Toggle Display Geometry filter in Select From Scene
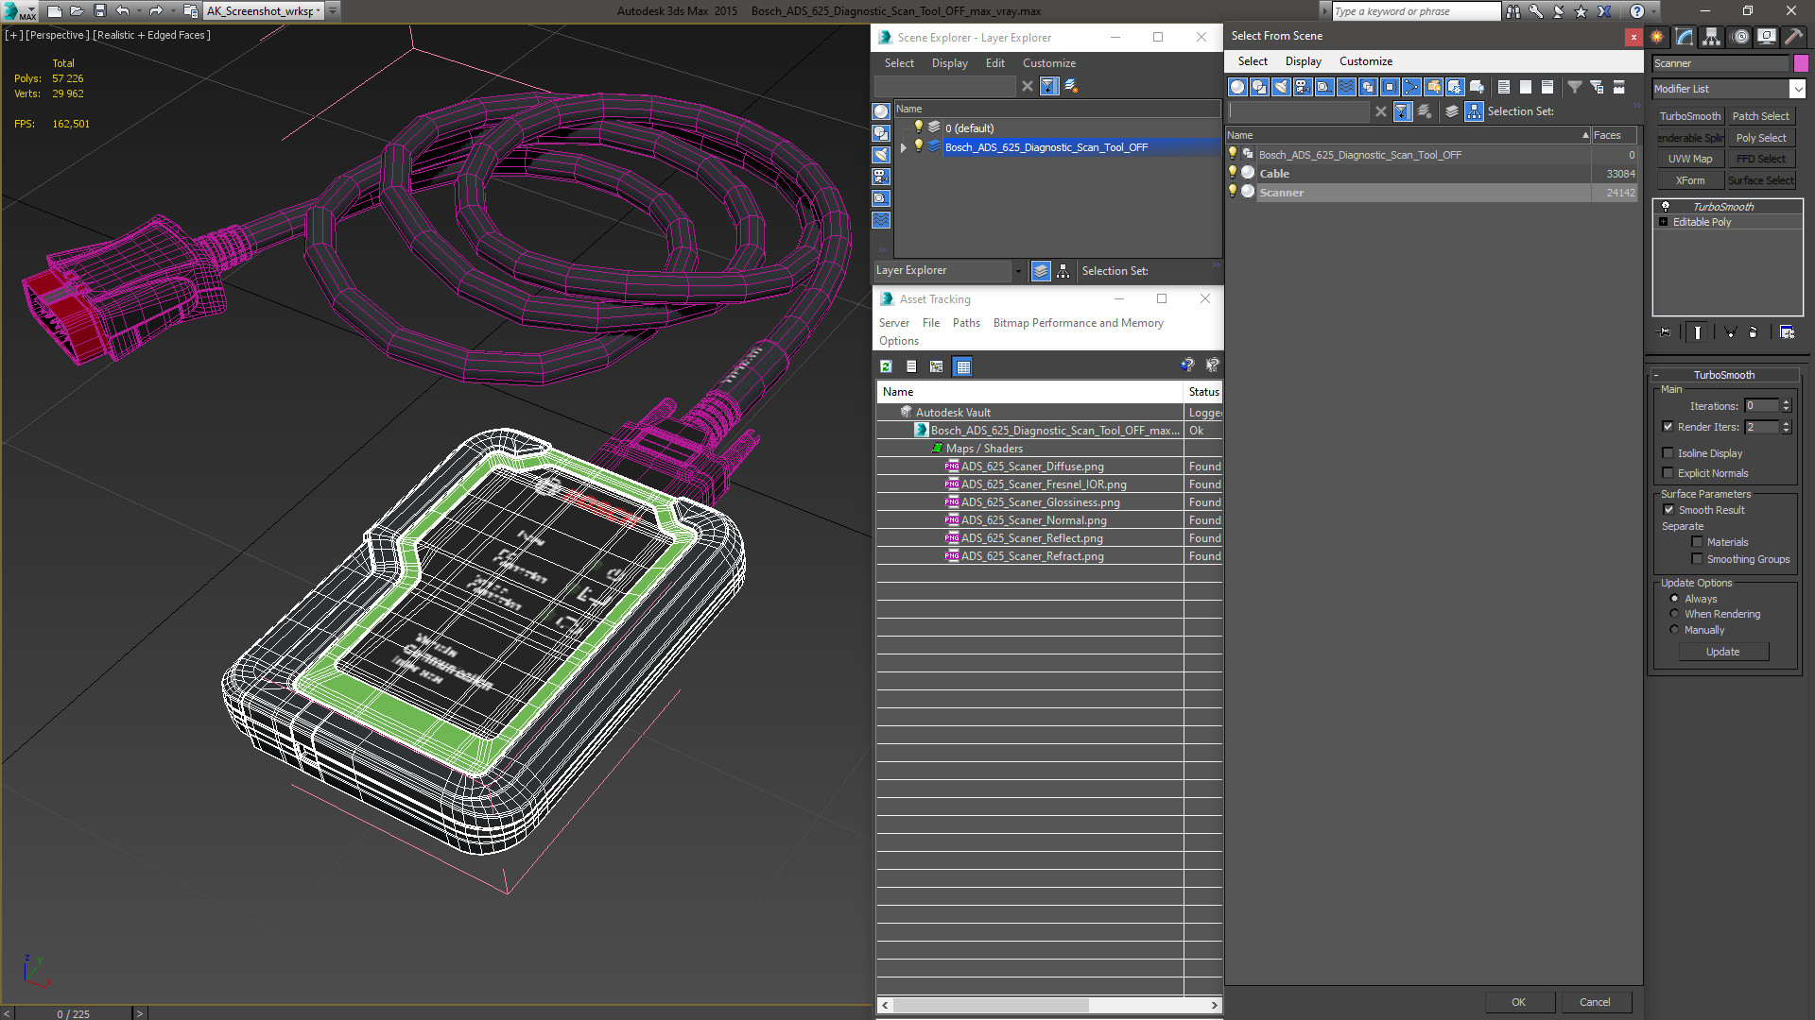Image resolution: width=1815 pixels, height=1020 pixels. (x=1237, y=87)
